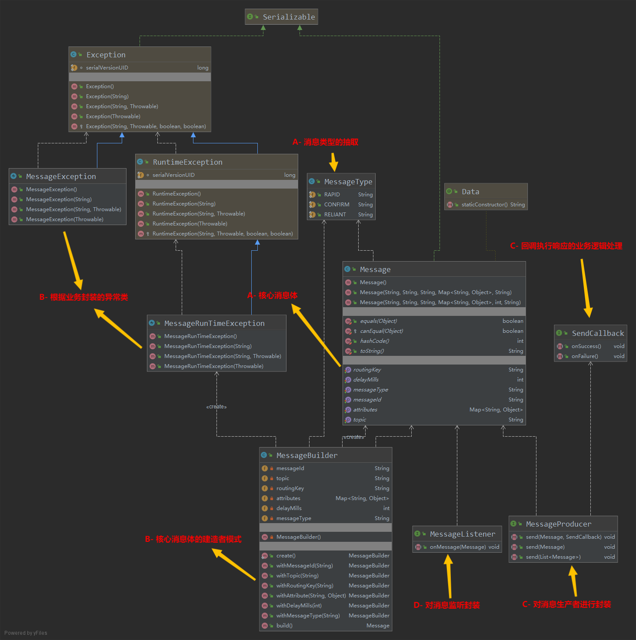Screen dimensions: 636x640
Task: Click property icon beside delayMills in Message
Action: 348,379
